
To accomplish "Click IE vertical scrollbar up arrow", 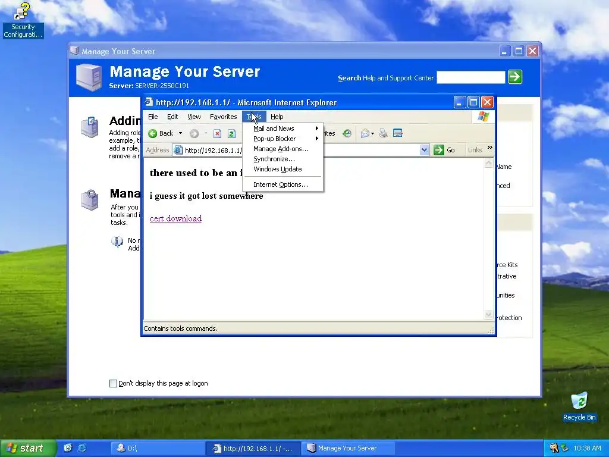I will pos(489,163).
